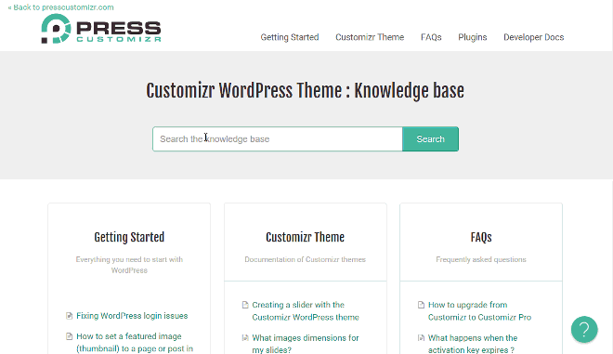Open the FAQs category card heading
Image resolution: width=613 pixels, height=354 pixels.
click(481, 237)
